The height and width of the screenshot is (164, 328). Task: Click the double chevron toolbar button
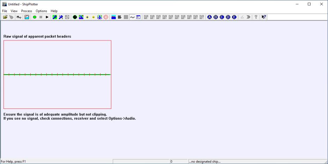point(248,17)
